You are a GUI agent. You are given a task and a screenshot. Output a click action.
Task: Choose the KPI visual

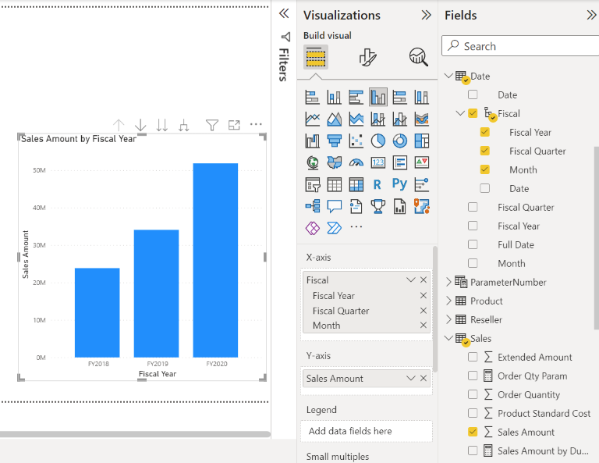point(422,162)
